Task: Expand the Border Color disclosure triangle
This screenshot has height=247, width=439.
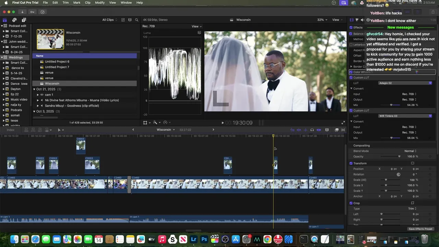Action: point(351,67)
